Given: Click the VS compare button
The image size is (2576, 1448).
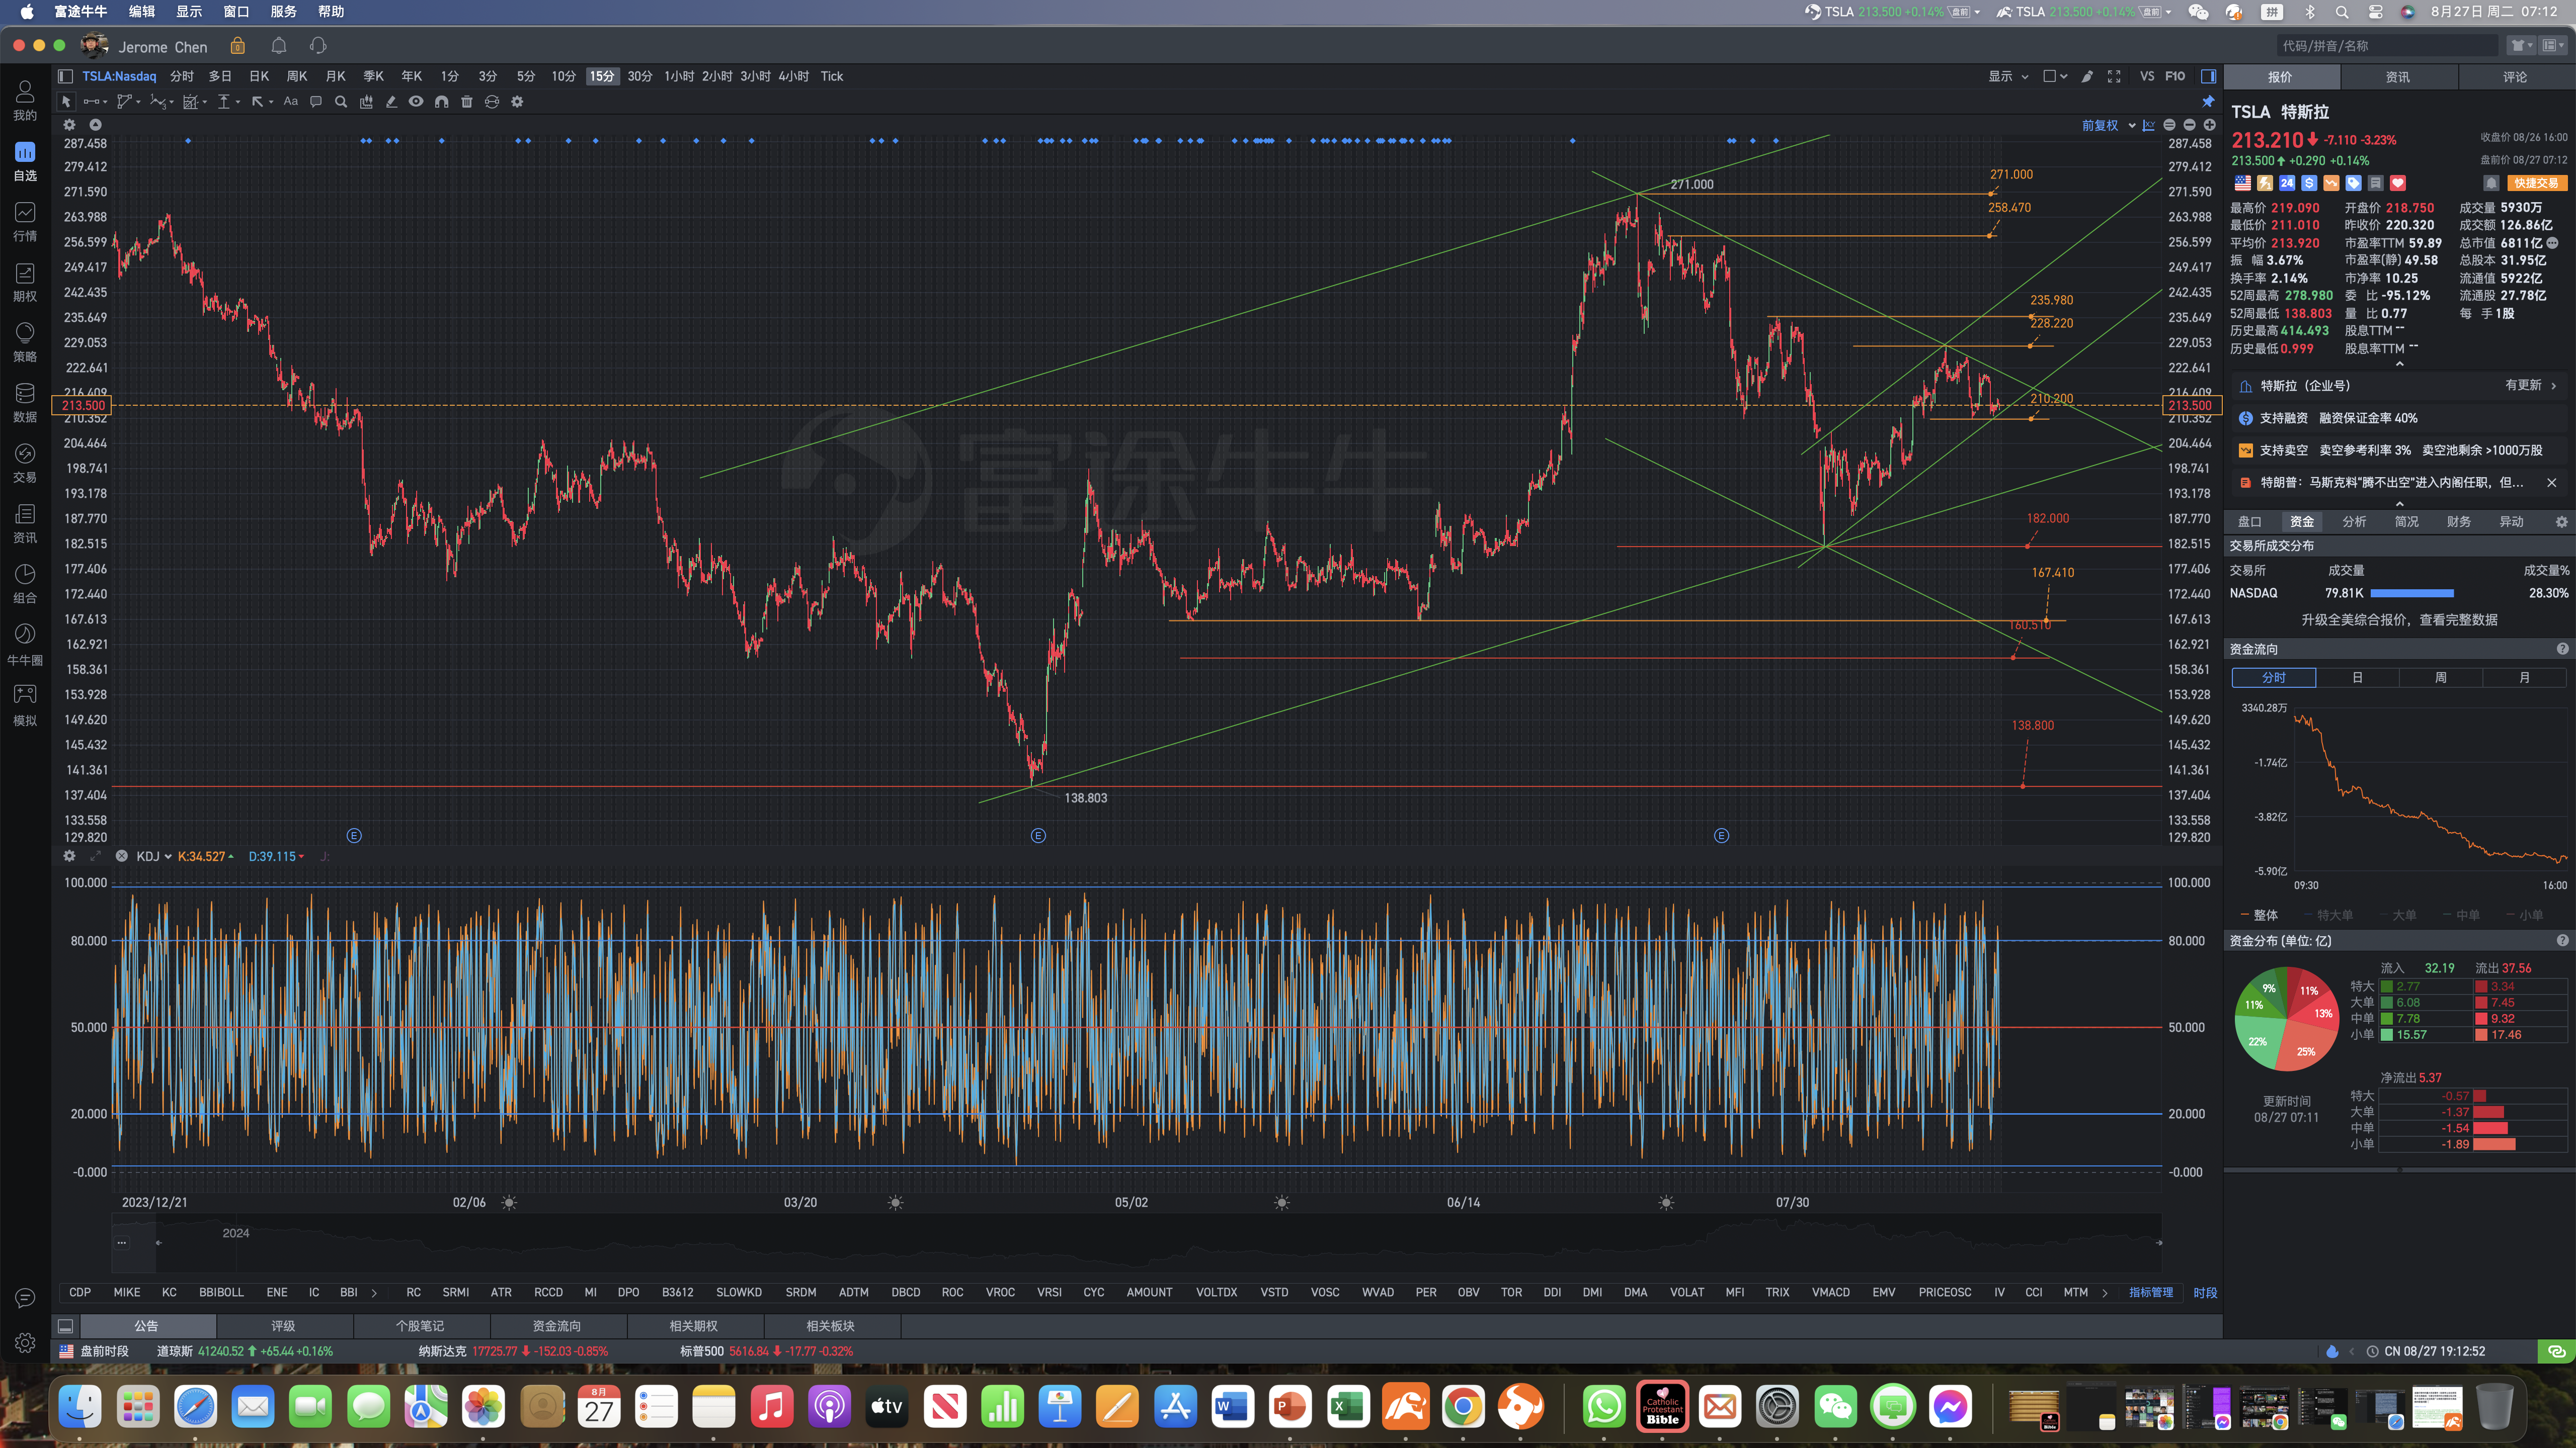Looking at the screenshot, I should [2147, 77].
